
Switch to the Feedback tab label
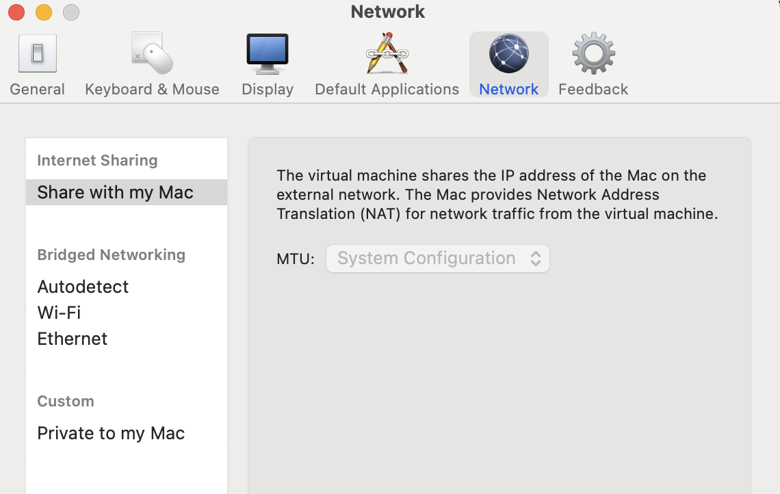pyautogui.click(x=593, y=89)
